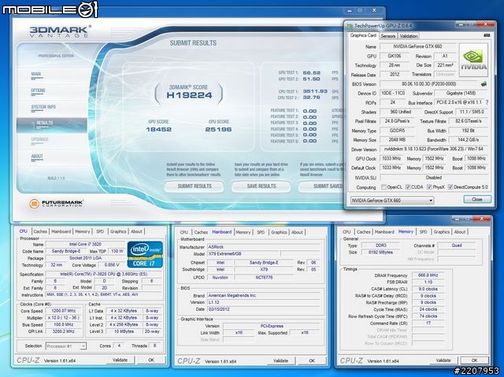The image size is (504, 377).
Task: Select RESULTS in the 3DMark sidebar
Action: tap(51, 124)
